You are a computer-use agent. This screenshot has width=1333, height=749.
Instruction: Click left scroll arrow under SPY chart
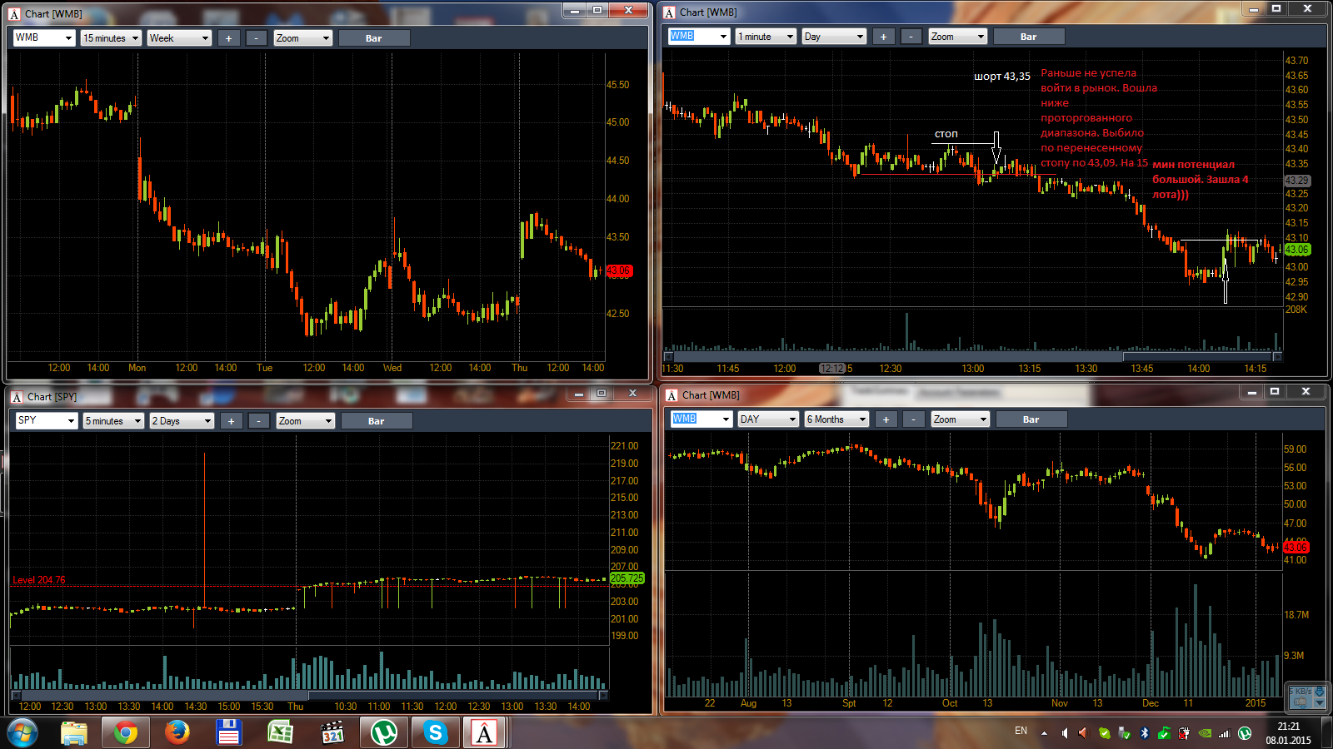[16, 696]
